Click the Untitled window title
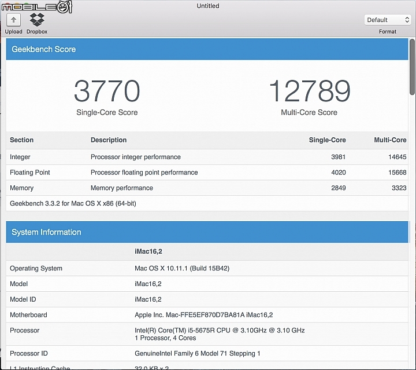The width and height of the screenshot is (416, 370). 208,6
